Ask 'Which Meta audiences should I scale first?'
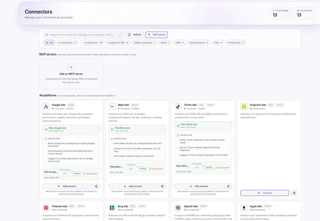The image size is (320, 221). tap(134, 156)
